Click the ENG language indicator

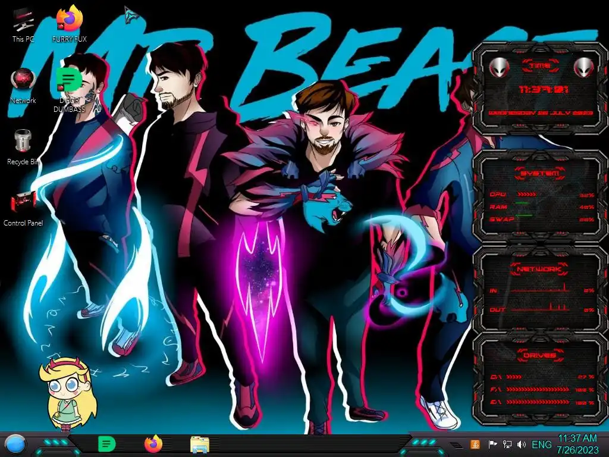click(541, 444)
